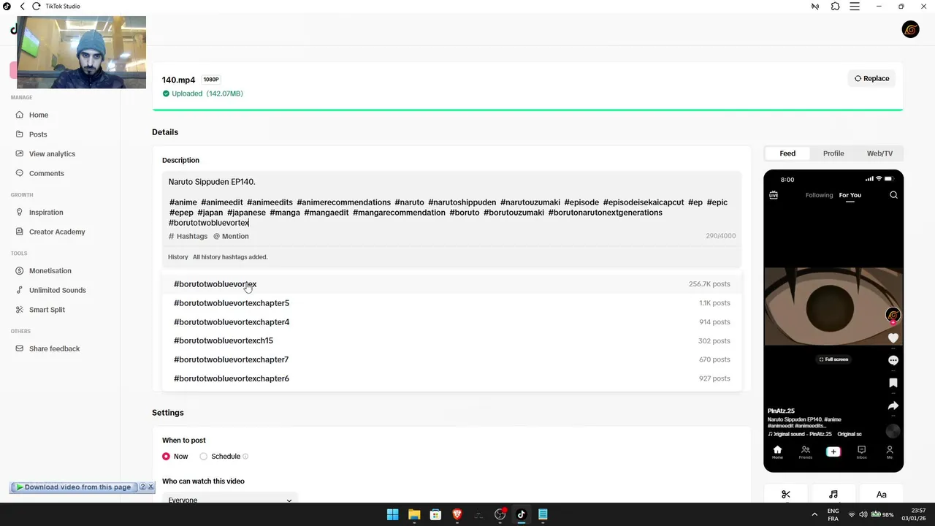The width and height of the screenshot is (935, 526).
Task: Click the LIVE icon in phone preview
Action: click(x=774, y=195)
